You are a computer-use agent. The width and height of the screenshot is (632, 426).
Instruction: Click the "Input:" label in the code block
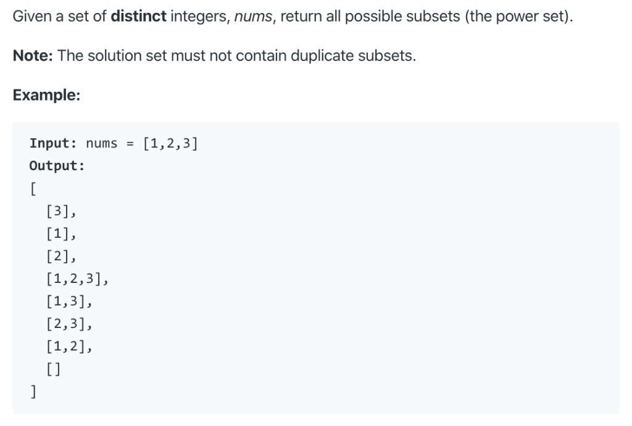tap(53, 144)
